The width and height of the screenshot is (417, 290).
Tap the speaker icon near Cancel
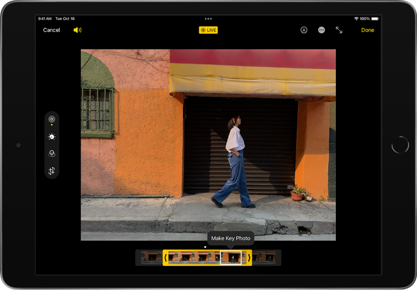point(77,30)
